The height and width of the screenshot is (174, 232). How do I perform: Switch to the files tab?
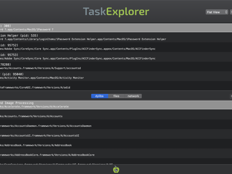[117, 96]
